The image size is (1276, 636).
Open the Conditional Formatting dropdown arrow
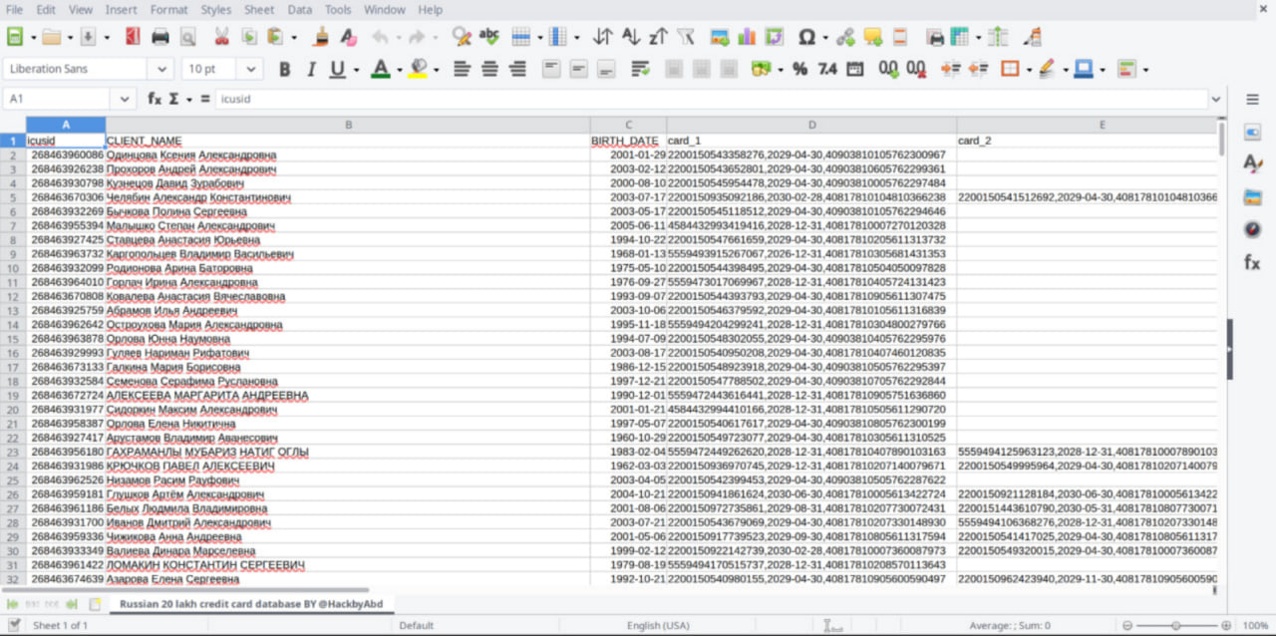(1145, 69)
